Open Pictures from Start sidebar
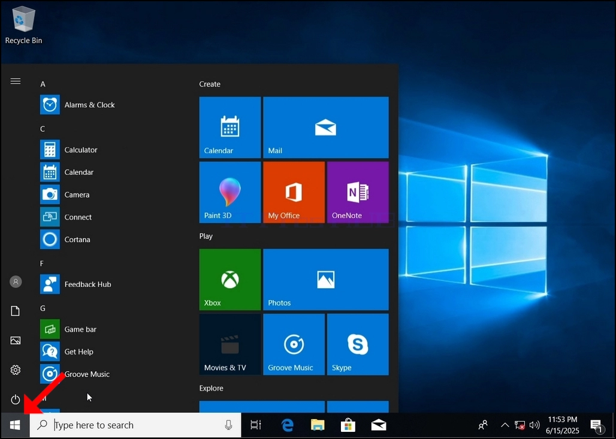 pos(16,340)
